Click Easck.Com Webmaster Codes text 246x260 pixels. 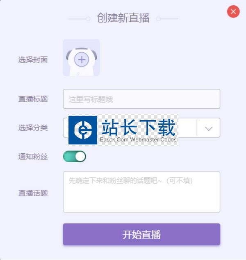(138, 139)
